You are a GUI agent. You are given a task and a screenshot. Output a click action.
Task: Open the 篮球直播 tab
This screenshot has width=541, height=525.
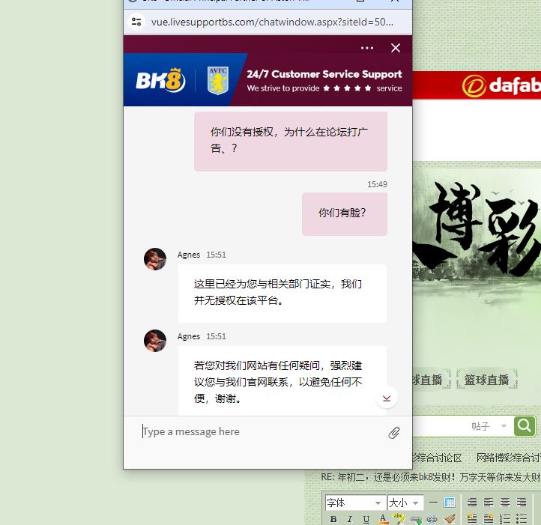(x=486, y=380)
